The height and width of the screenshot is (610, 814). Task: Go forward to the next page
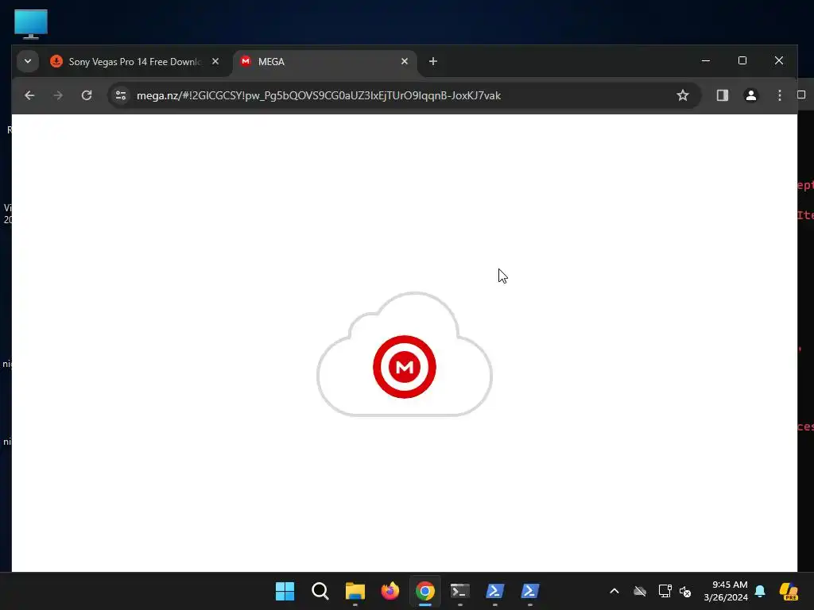[x=58, y=95]
